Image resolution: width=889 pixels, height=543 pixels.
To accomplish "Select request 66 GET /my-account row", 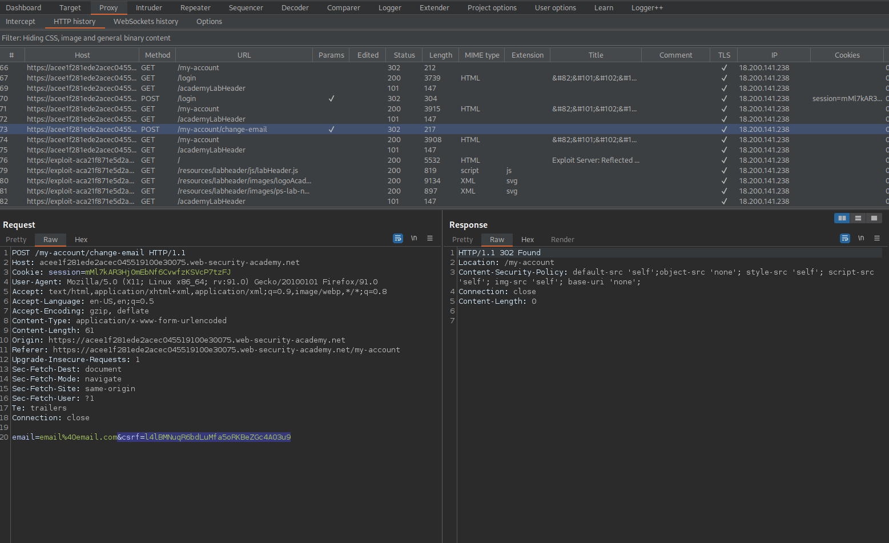I will click(444, 67).
